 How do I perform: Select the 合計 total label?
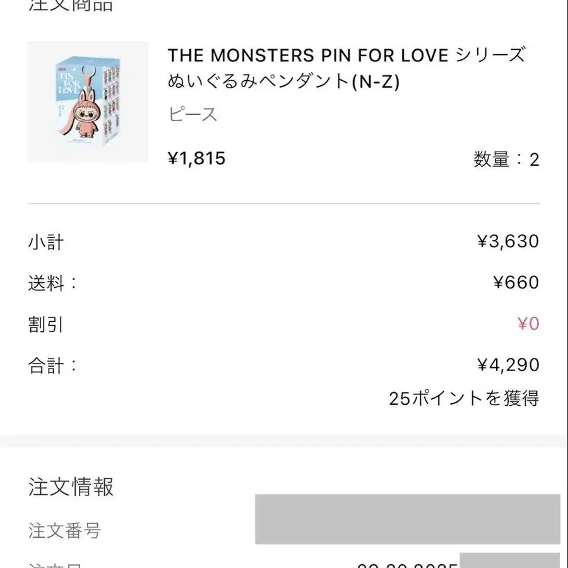coord(52,365)
